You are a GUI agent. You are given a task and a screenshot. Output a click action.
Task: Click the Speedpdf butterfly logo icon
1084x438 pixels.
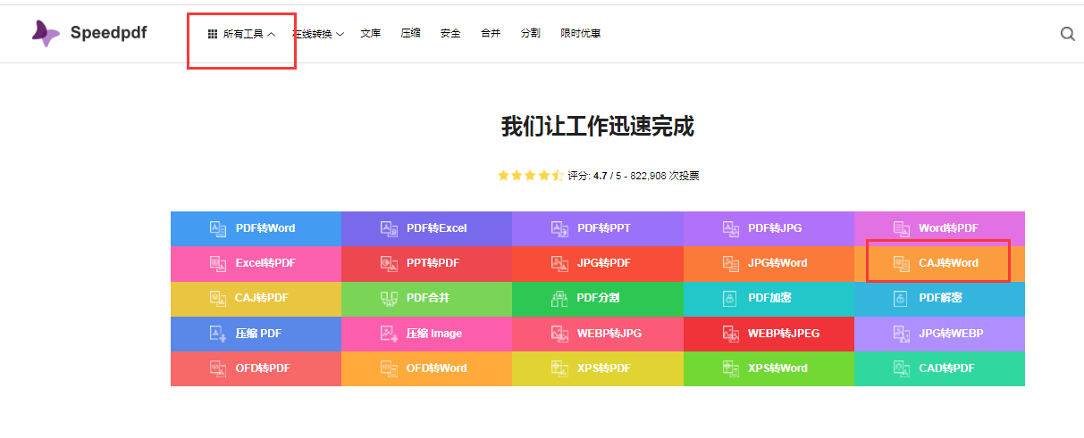(45, 34)
